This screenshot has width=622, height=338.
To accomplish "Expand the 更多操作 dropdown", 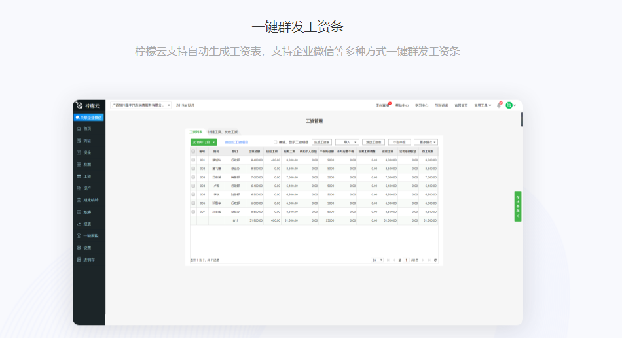I will coord(426,143).
